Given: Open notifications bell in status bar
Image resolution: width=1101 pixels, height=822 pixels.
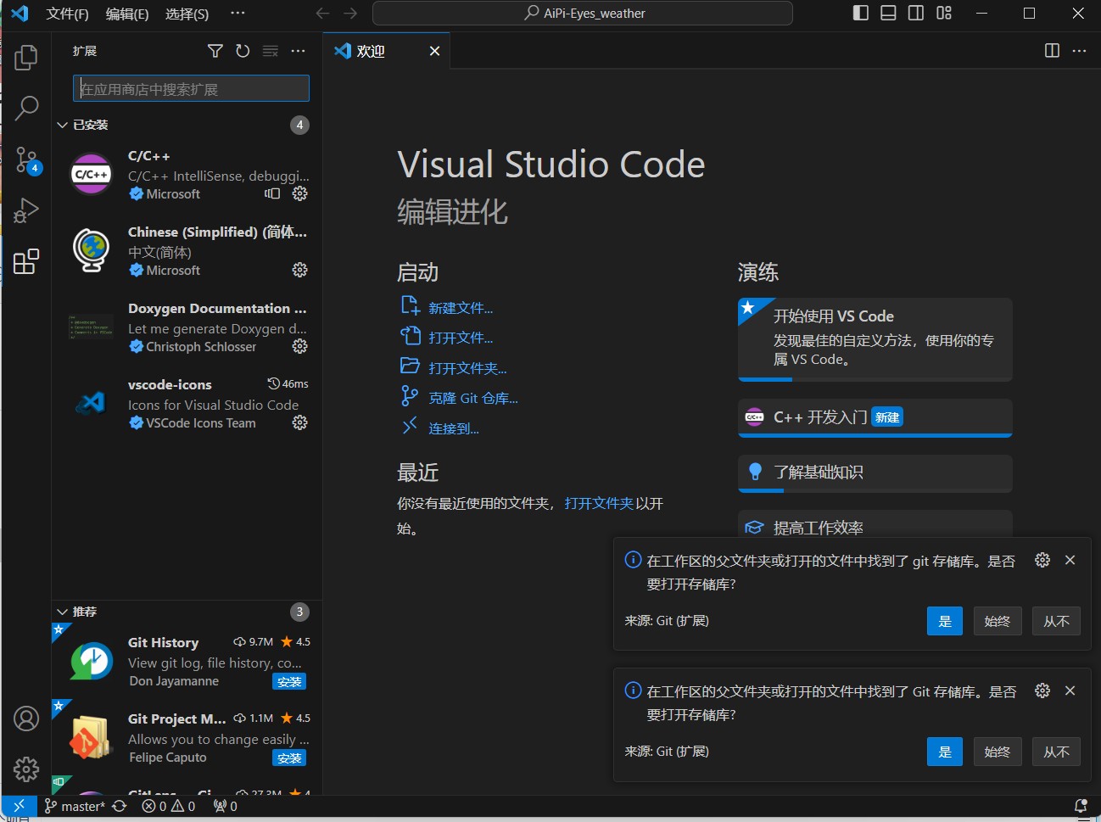Looking at the screenshot, I should click(1081, 806).
